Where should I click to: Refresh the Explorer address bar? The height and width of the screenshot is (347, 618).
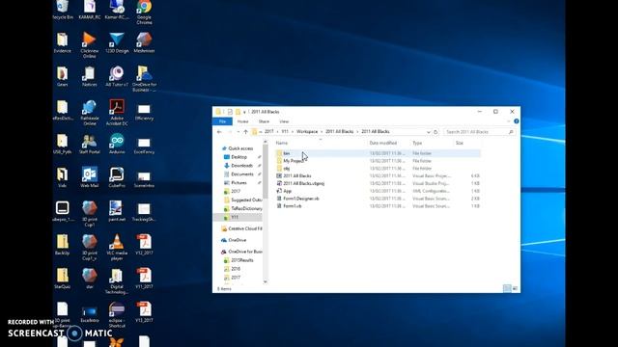435,132
